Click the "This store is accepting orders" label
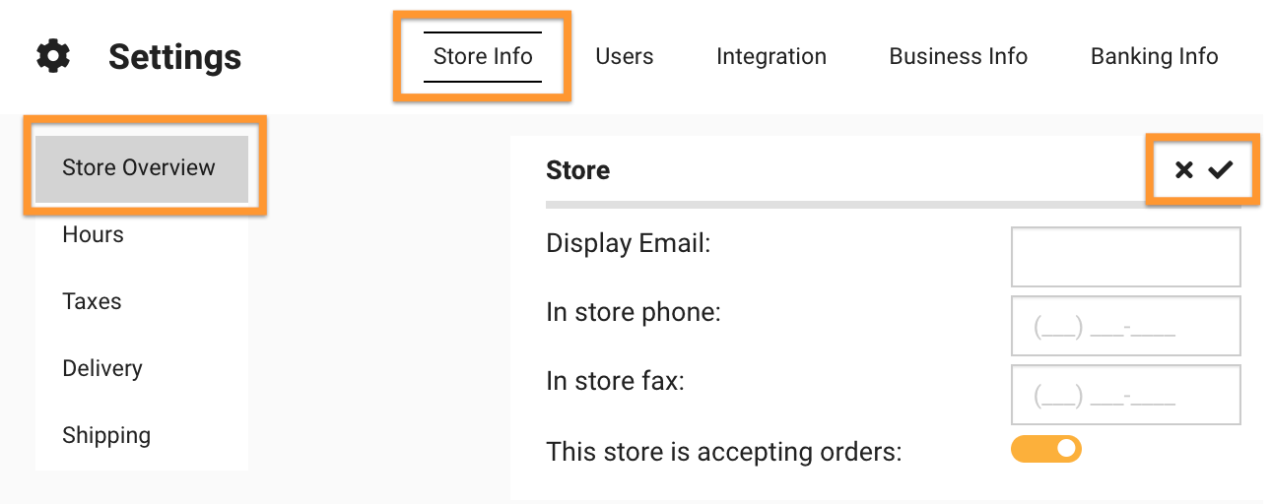This screenshot has width=1271, height=504. coord(724,452)
